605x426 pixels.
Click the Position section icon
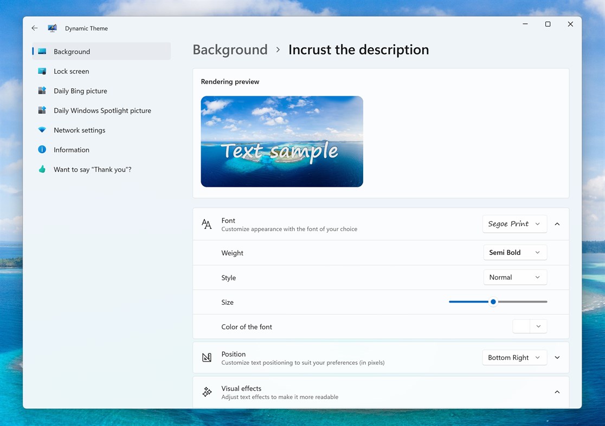coord(207,357)
